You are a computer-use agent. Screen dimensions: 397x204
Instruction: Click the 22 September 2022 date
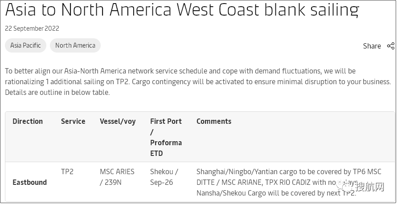pyautogui.click(x=32, y=29)
